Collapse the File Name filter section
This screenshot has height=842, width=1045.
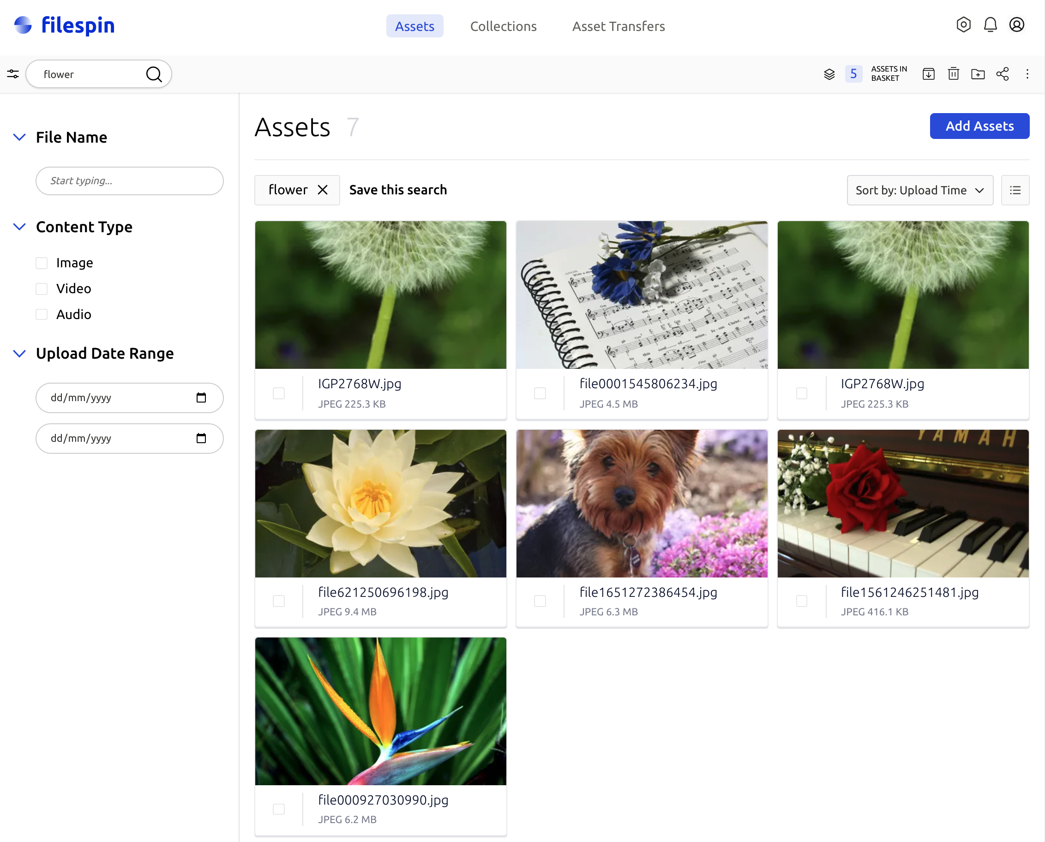point(19,137)
